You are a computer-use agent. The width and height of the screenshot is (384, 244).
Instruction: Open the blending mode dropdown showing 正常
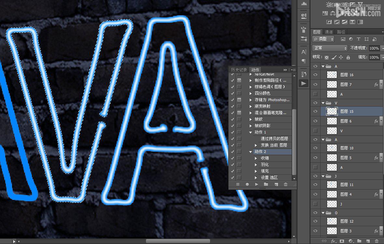coord(329,48)
